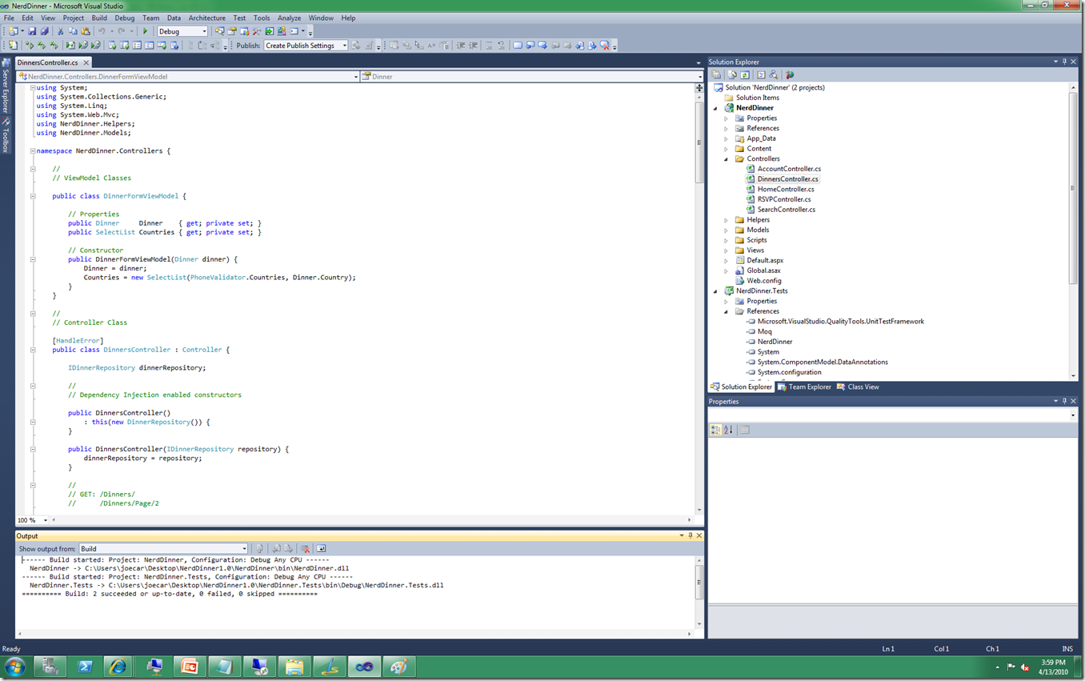Click Clear All icon in Output panel

[305, 549]
